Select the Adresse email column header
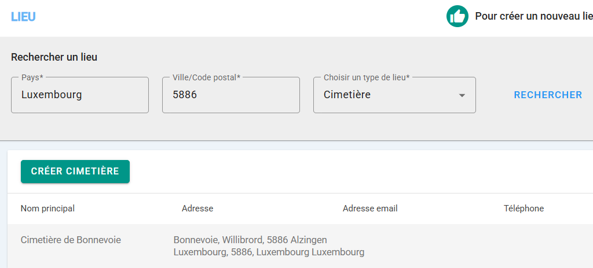 tap(370, 209)
